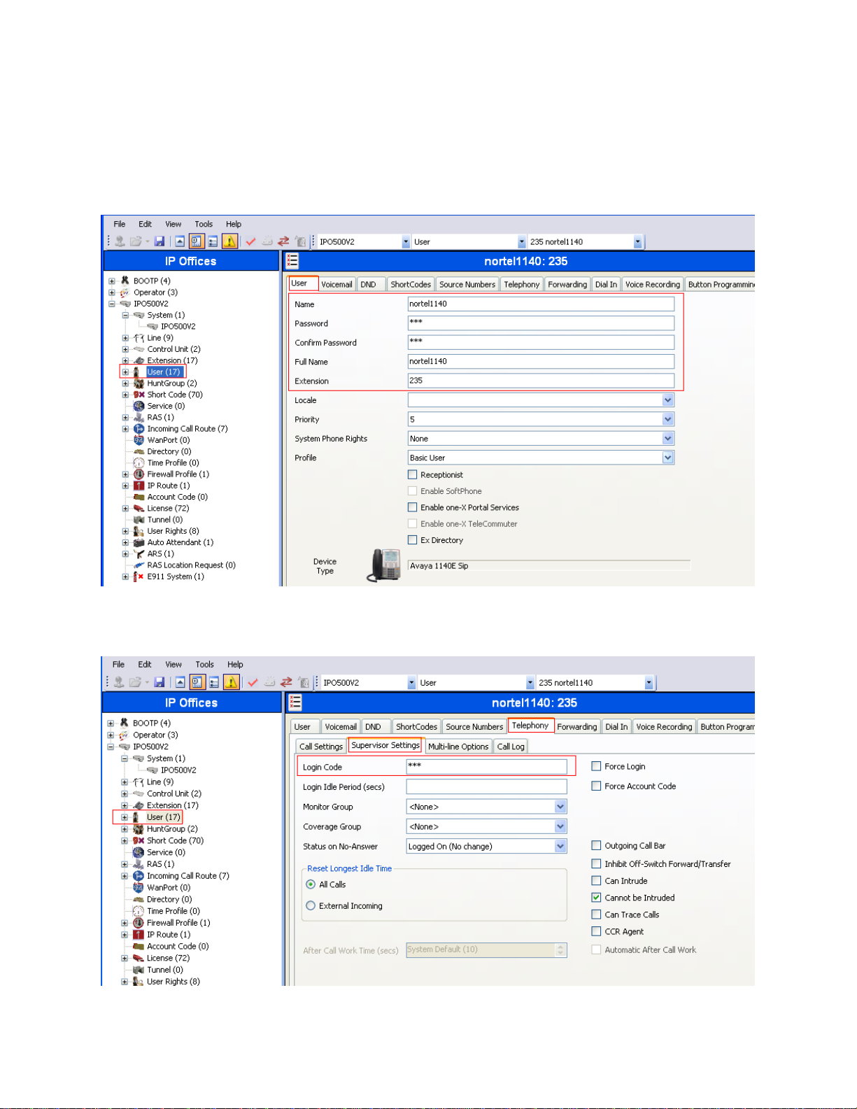Enable Inhibit Off-Switch Forward/Transfer
This screenshot has width=857, height=1109.
point(596,864)
